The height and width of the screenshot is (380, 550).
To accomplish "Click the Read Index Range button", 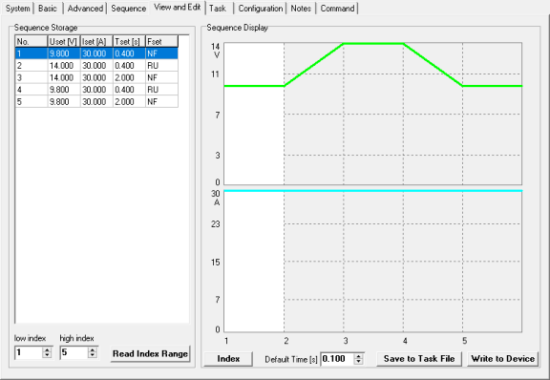I will 150,353.
